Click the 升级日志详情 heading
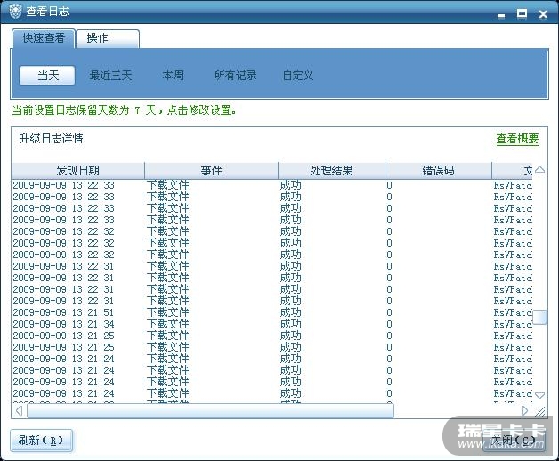Image resolution: width=559 pixels, height=461 pixels. (51, 138)
